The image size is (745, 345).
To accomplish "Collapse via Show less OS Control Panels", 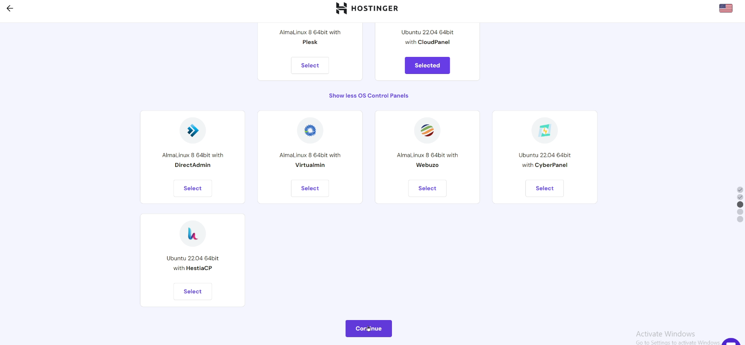I will [x=369, y=96].
